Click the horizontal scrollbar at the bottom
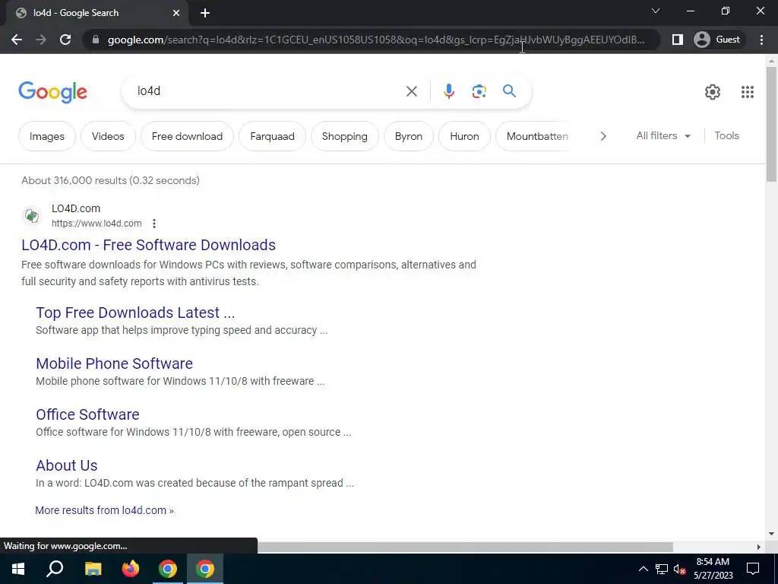The height and width of the screenshot is (584, 778). (465, 547)
